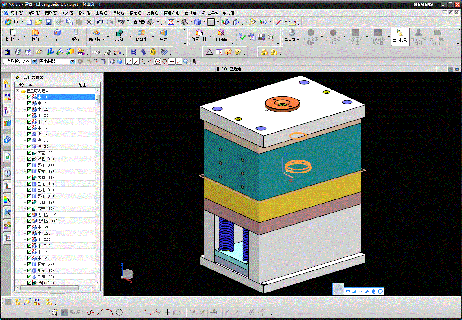Open the Roles sidebar tab
Viewport: 462px width, 320px height.
[7, 226]
